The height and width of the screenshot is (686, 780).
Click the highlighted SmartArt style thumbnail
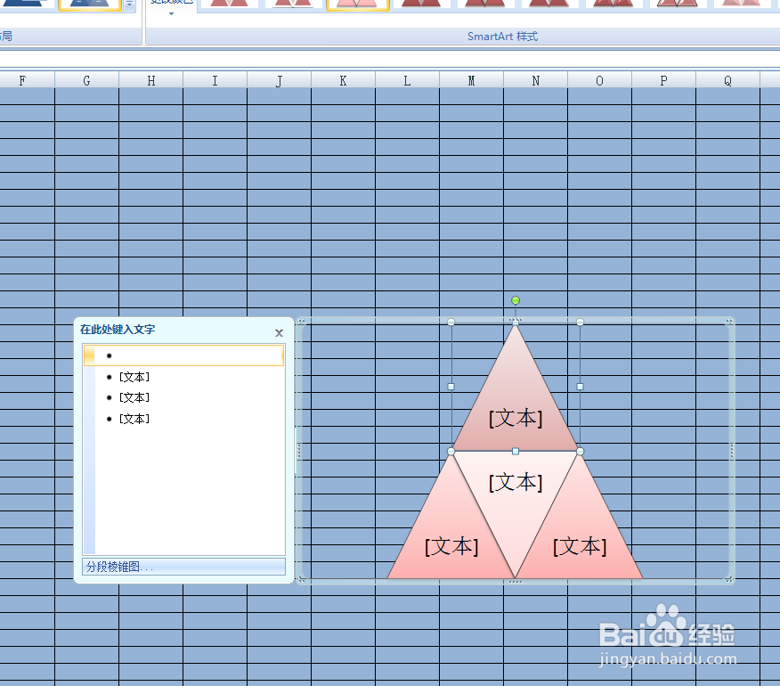[x=357, y=4]
